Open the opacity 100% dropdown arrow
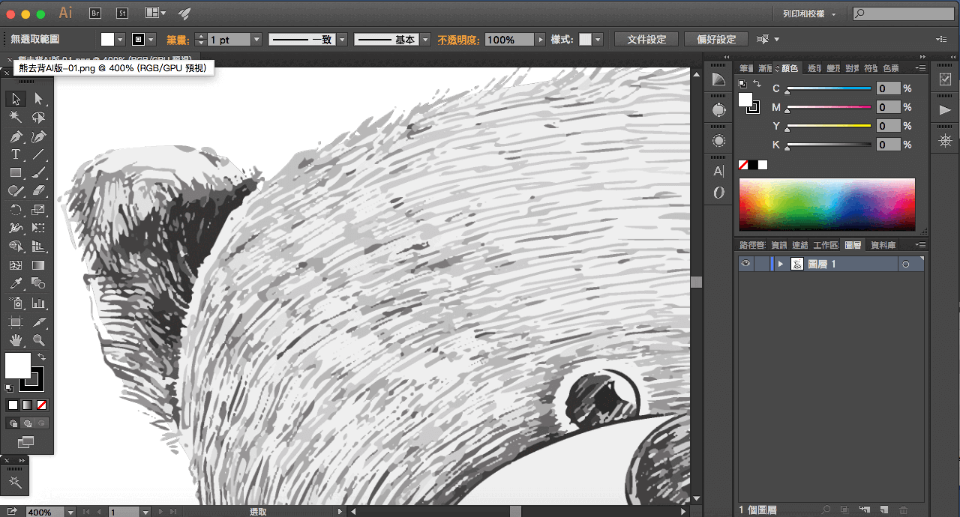This screenshot has width=960, height=517. pos(539,40)
